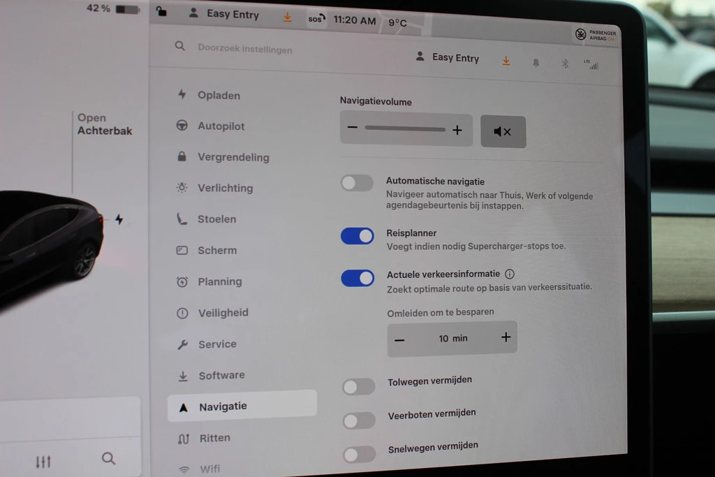Disable the Reisplanner toggle

click(x=357, y=236)
